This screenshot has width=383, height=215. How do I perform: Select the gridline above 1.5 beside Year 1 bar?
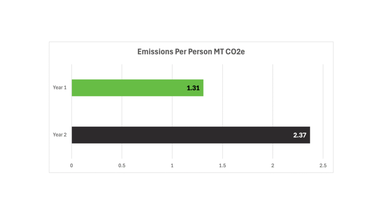pos(223,88)
